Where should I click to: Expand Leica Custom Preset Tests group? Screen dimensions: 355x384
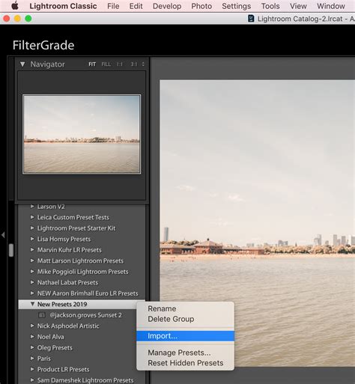tap(32, 217)
